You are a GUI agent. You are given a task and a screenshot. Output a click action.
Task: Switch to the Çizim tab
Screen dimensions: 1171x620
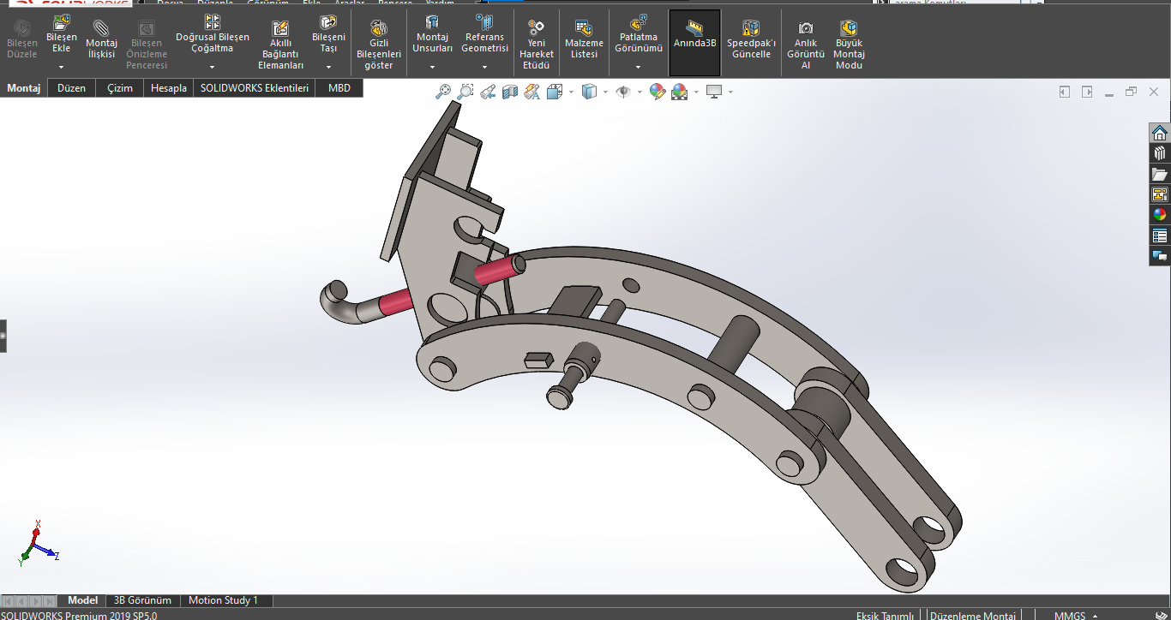[120, 87]
